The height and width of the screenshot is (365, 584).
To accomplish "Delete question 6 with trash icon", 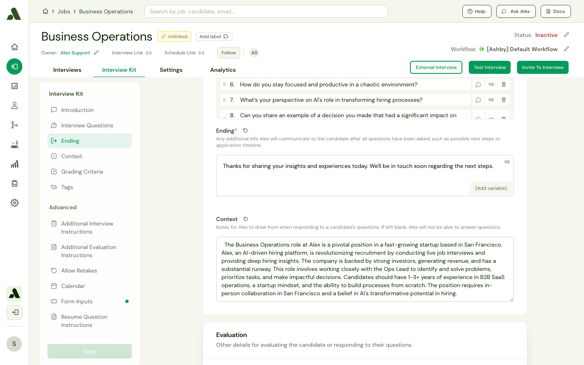I will (x=504, y=84).
